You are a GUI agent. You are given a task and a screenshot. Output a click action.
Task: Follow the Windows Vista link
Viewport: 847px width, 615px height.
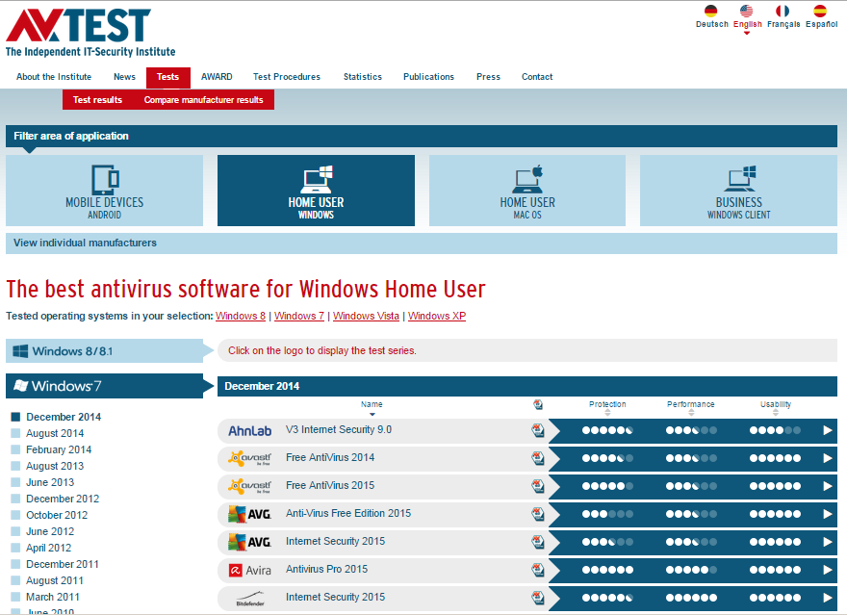click(366, 316)
